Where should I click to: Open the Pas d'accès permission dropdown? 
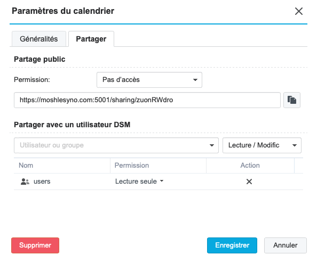click(x=149, y=80)
